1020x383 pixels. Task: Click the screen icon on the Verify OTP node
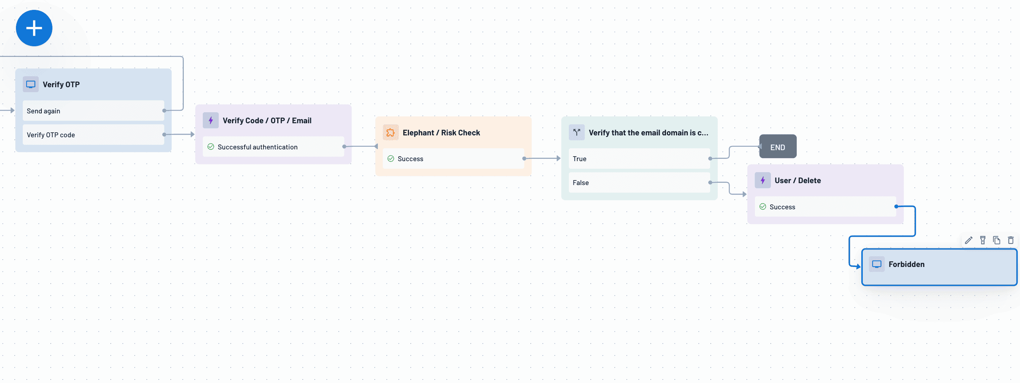pyautogui.click(x=30, y=84)
